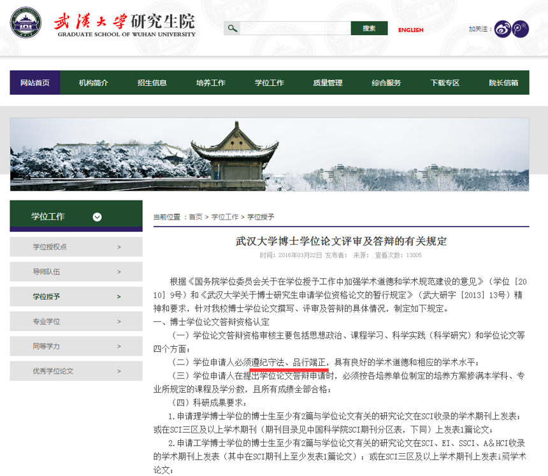Click inside the search input field
Screen dimensions: 548x476
[x=295, y=28]
